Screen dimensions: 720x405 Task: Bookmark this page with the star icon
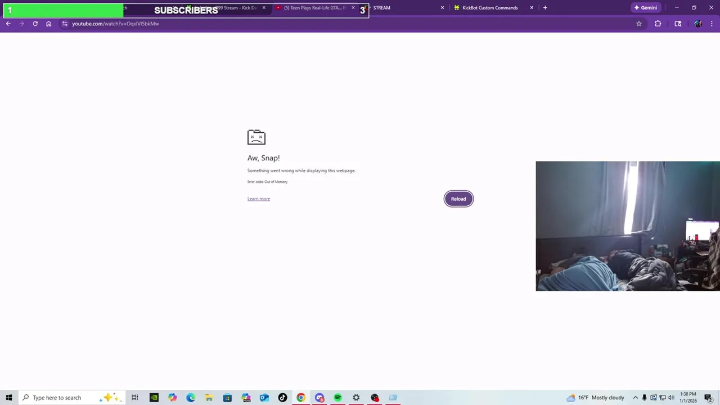639,24
